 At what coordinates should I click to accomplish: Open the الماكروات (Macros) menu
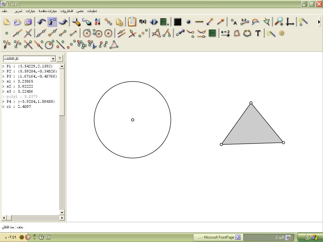(x=67, y=11)
